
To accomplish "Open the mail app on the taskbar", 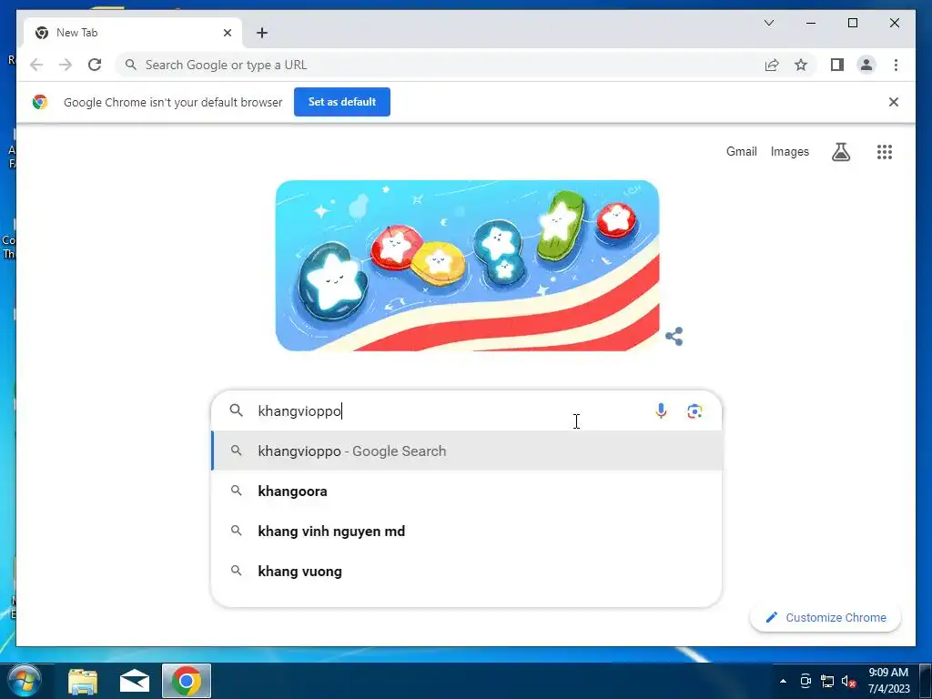I will (x=135, y=681).
